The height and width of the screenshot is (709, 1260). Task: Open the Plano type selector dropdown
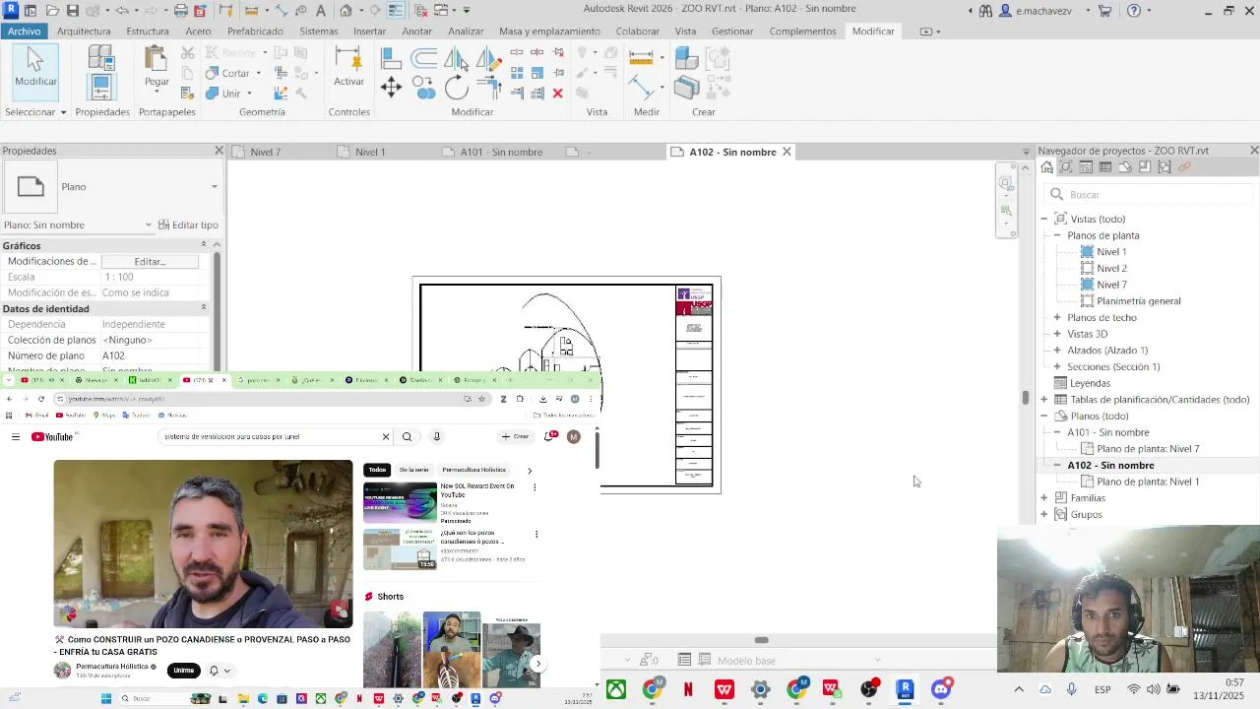click(x=214, y=187)
